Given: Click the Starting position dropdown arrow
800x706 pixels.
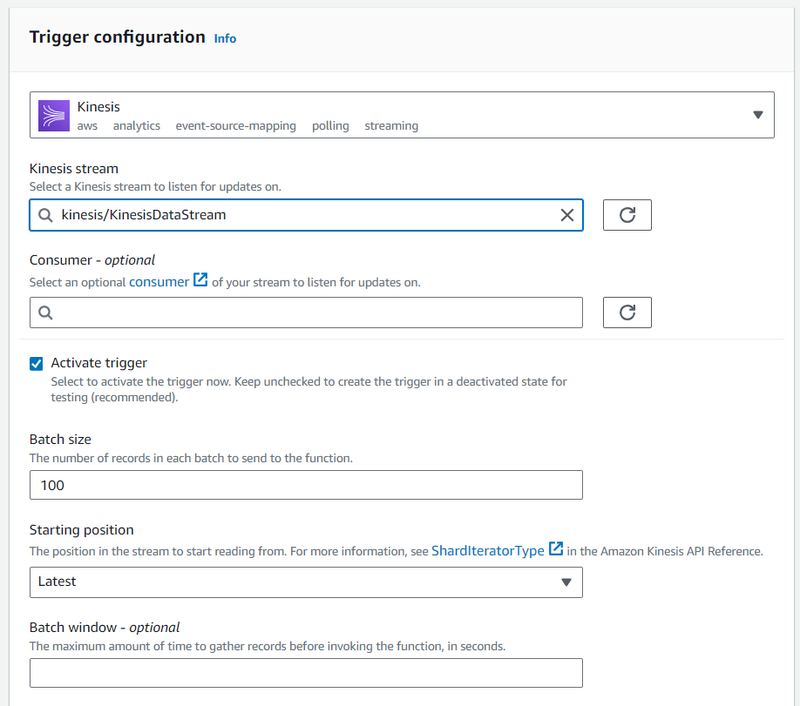Looking at the screenshot, I should click(x=566, y=582).
